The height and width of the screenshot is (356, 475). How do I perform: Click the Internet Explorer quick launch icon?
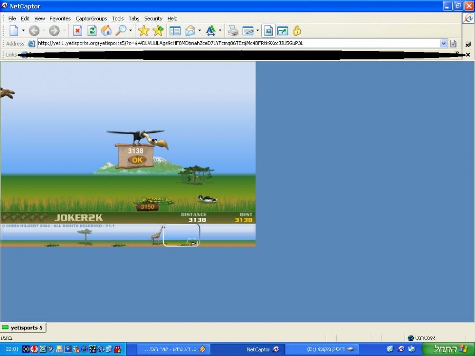point(390,349)
